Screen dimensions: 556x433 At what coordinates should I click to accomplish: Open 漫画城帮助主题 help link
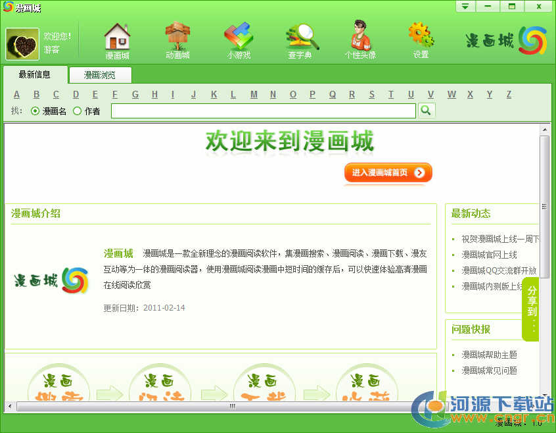490,355
